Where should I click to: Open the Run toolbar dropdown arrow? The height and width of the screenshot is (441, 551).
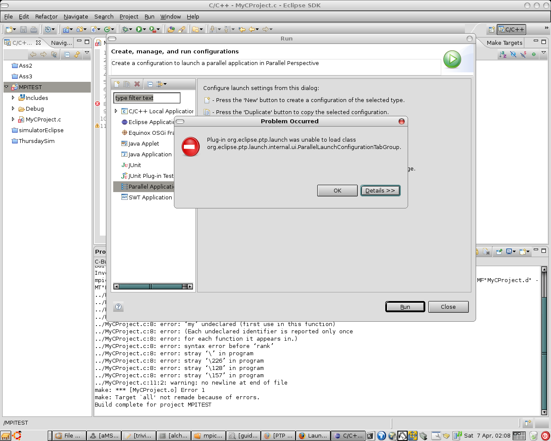[145, 29]
